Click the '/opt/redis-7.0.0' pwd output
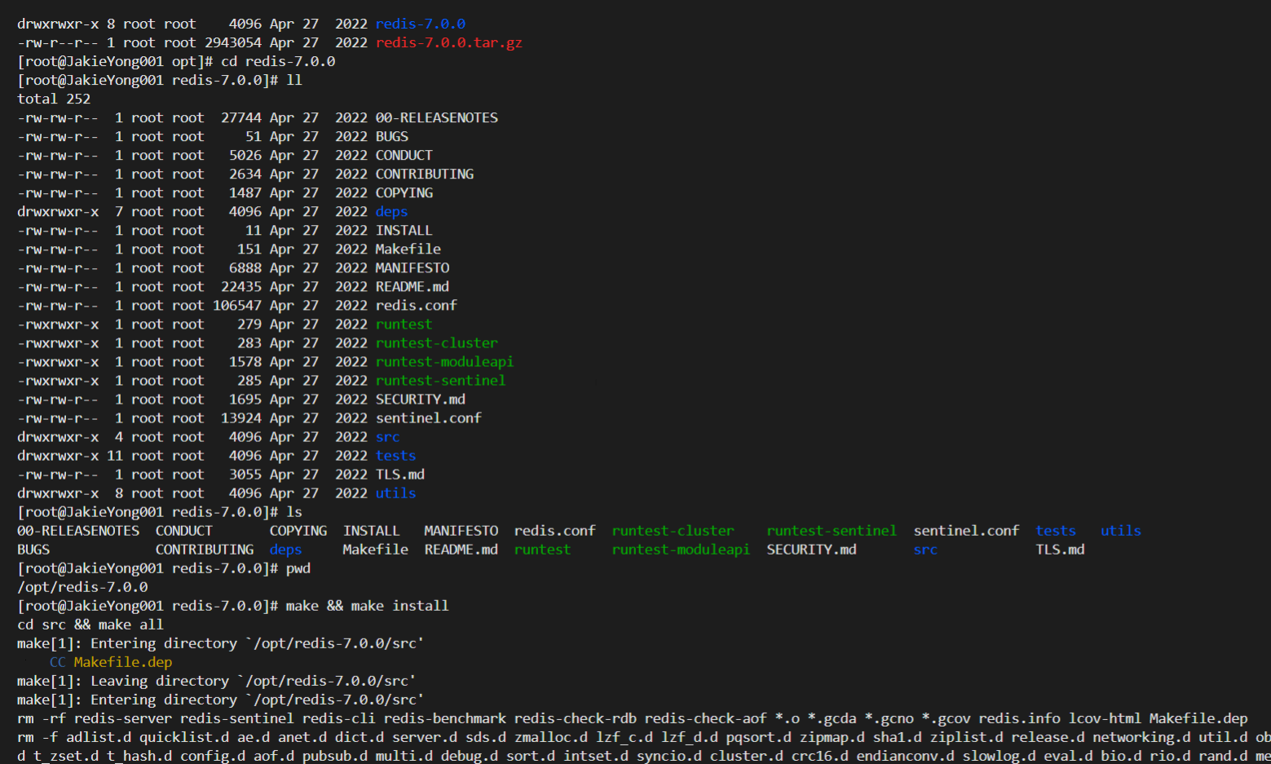The width and height of the screenshot is (1271, 764). pos(82,586)
